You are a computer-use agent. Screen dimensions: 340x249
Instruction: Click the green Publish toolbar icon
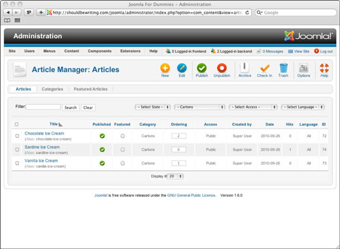[x=201, y=68]
